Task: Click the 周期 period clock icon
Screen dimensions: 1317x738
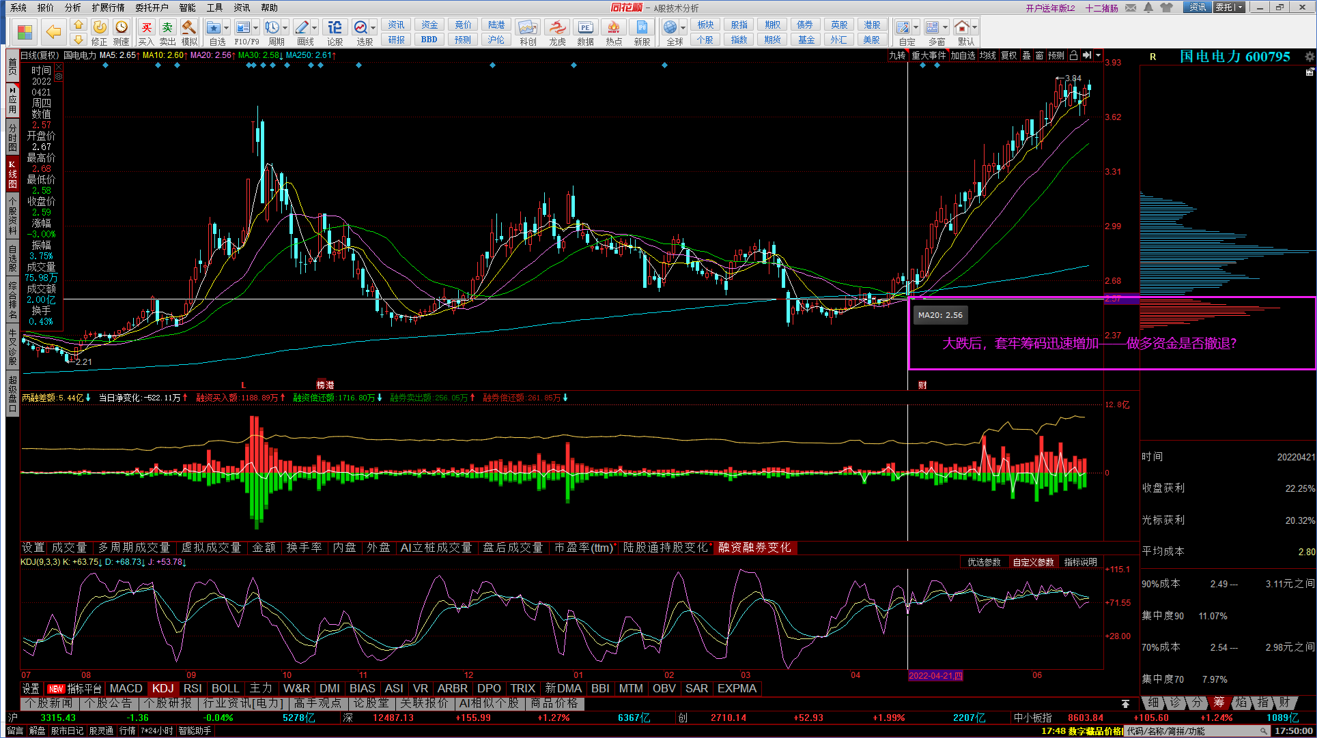Action: [x=272, y=28]
